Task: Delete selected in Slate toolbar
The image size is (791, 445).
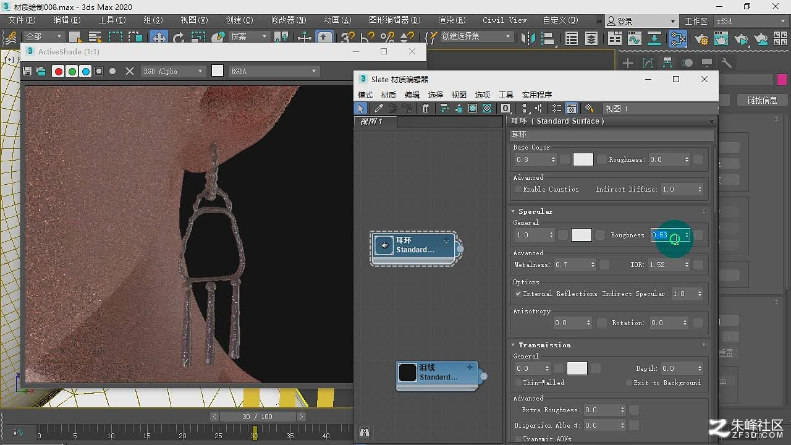Action: coord(426,108)
